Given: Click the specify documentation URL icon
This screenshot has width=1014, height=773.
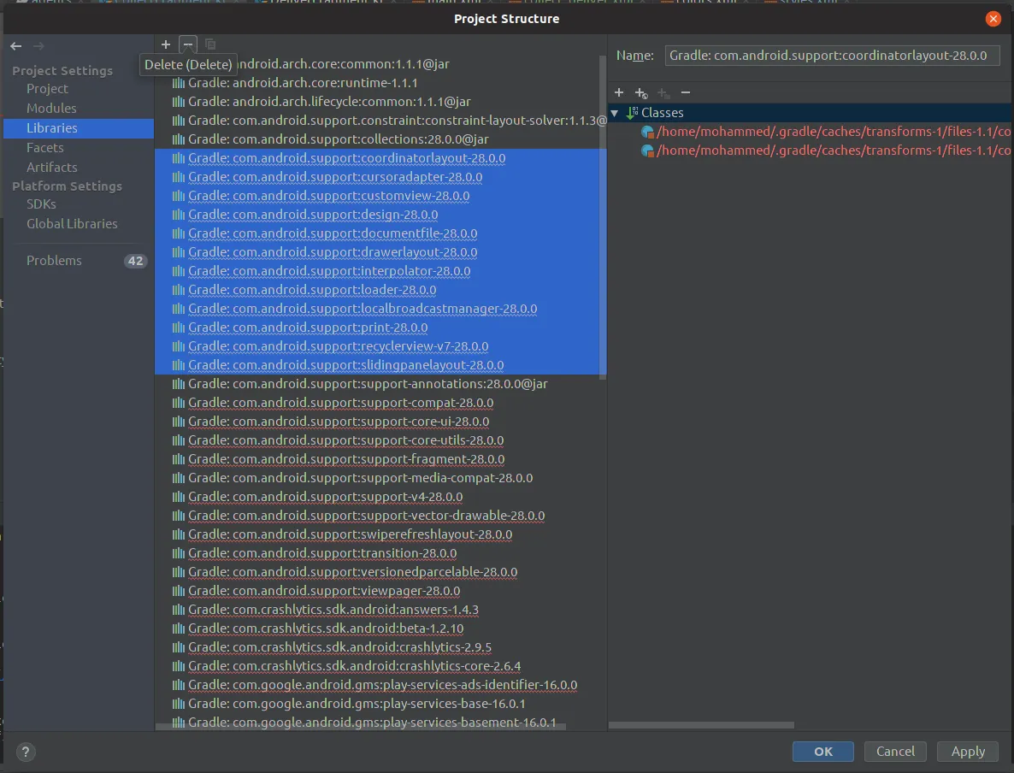Looking at the screenshot, I should pyautogui.click(x=641, y=93).
